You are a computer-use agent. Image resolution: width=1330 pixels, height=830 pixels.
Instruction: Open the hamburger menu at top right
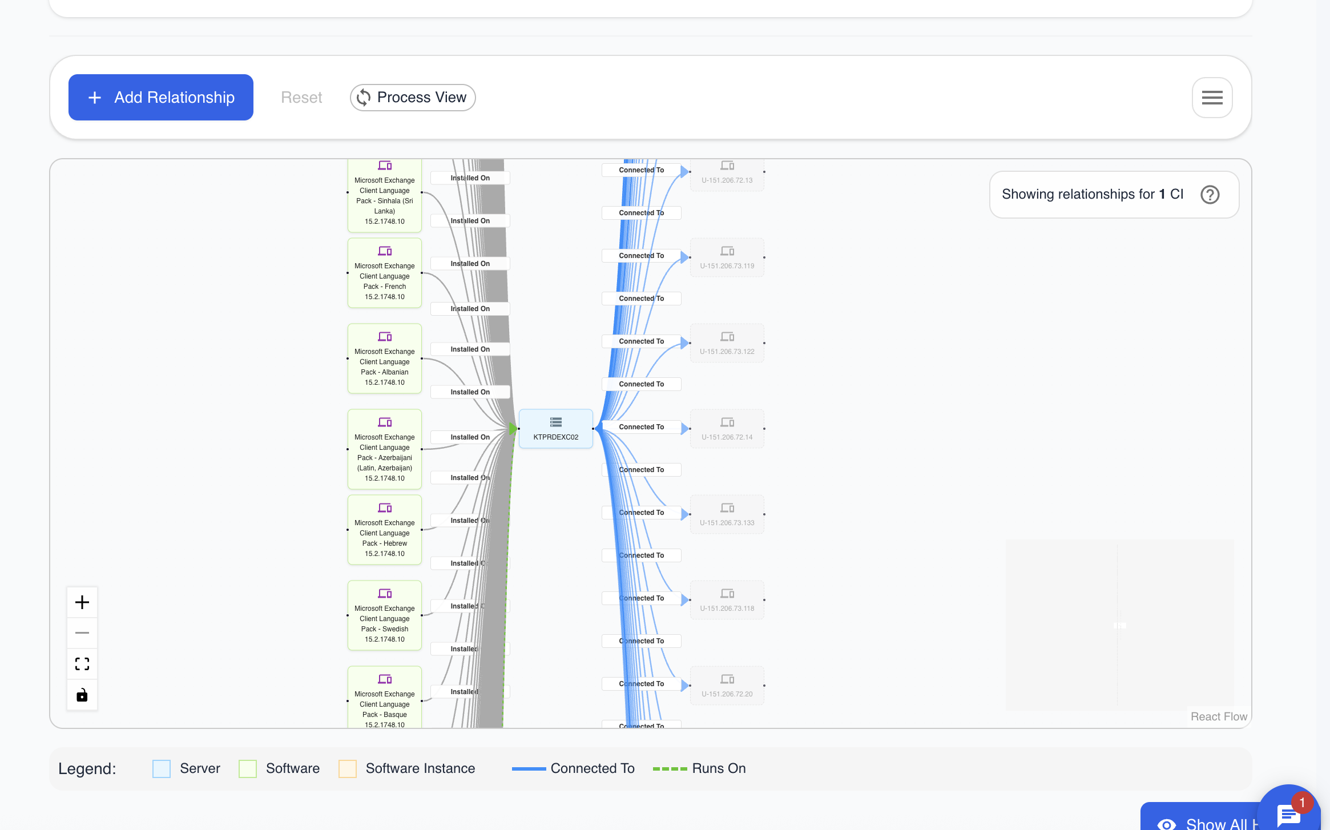click(x=1212, y=97)
